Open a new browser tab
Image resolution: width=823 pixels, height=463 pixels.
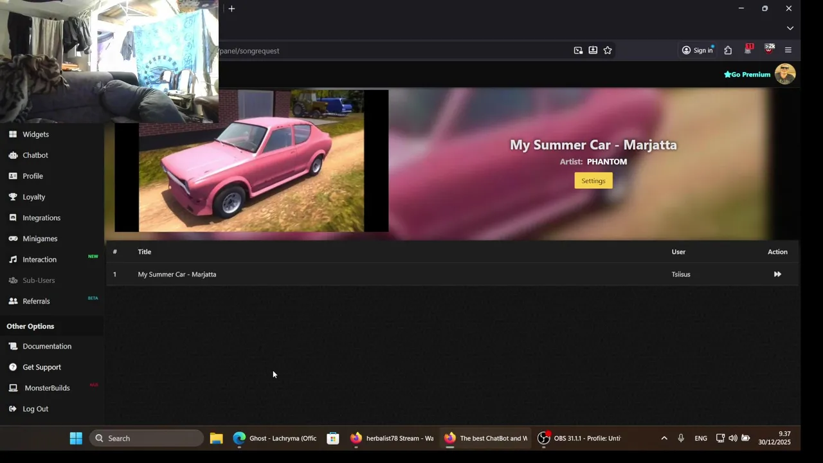click(x=231, y=8)
